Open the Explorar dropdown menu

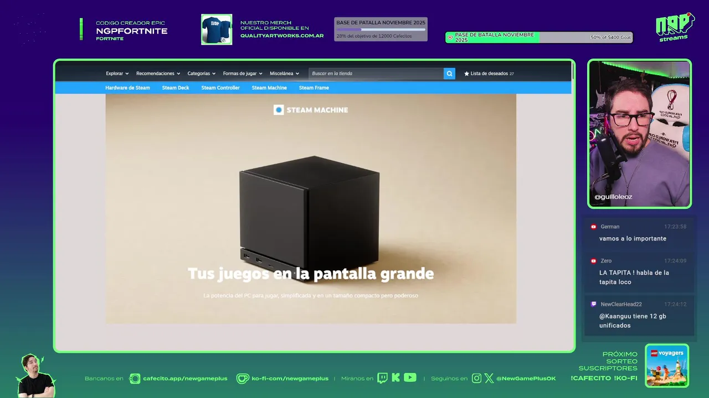tap(117, 74)
